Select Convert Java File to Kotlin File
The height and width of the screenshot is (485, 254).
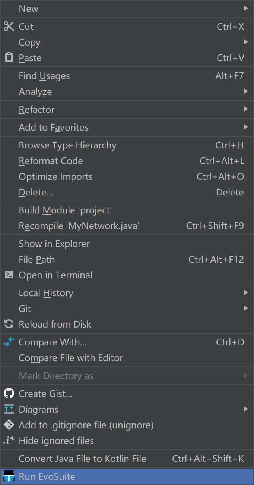click(127, 459)
